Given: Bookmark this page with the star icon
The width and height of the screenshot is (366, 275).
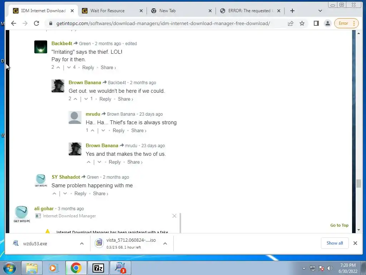Looking at the screenshot, I should pos(302,23).
